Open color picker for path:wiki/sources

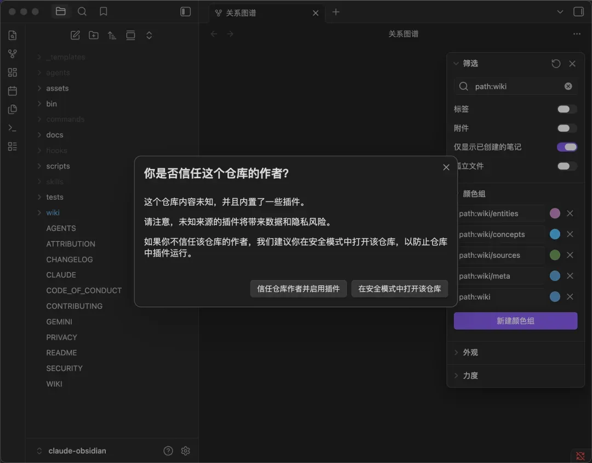point(555,255)
